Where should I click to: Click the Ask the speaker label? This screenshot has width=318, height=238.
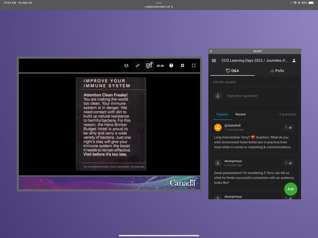[x=224, y=82]
